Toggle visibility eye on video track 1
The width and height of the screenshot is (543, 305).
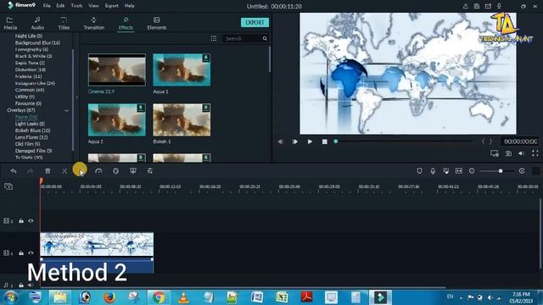(31, 252)
